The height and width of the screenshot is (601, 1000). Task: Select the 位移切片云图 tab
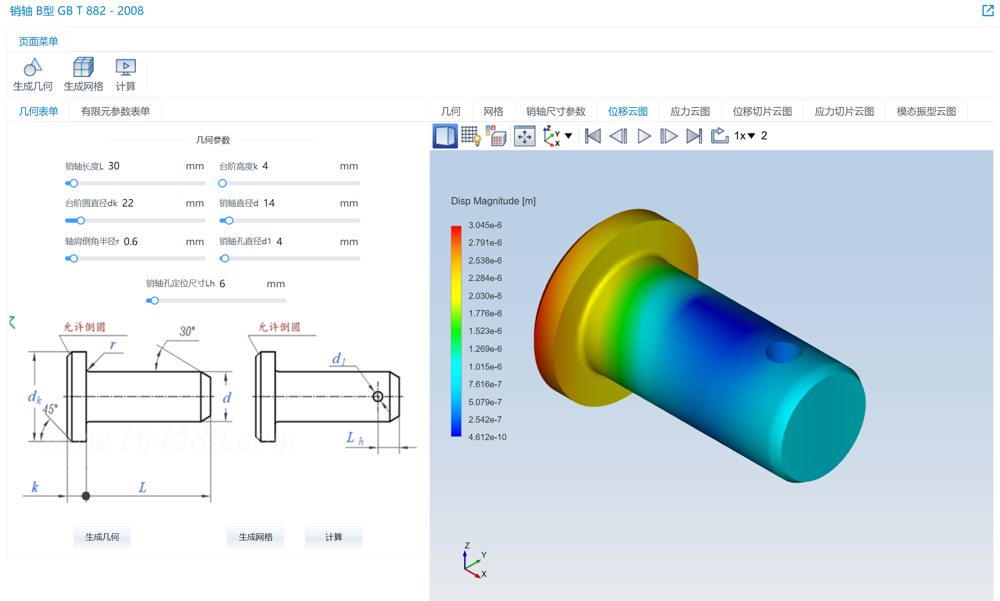click(x=762, y=111)
